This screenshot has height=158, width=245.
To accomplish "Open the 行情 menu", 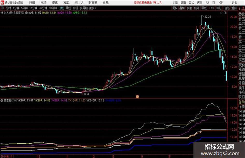I will (x=32, y=3).
